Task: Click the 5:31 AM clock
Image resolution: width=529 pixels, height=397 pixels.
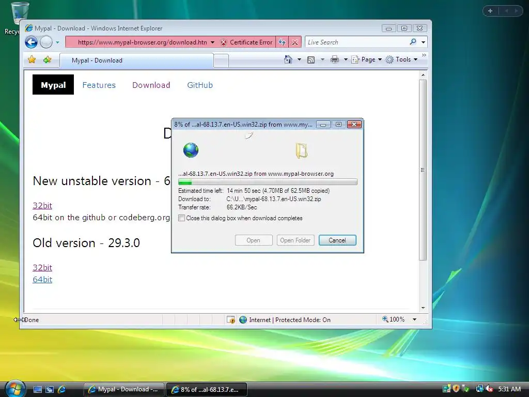Action: point(509,389)
